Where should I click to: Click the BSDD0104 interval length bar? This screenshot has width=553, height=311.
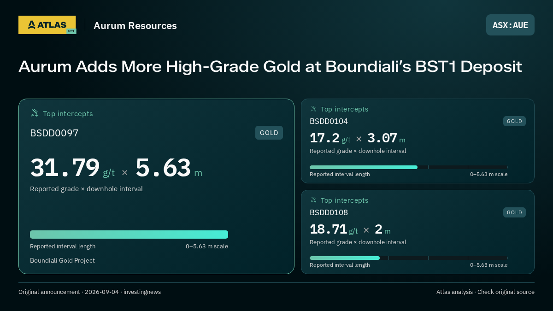(x=409, y=167)
